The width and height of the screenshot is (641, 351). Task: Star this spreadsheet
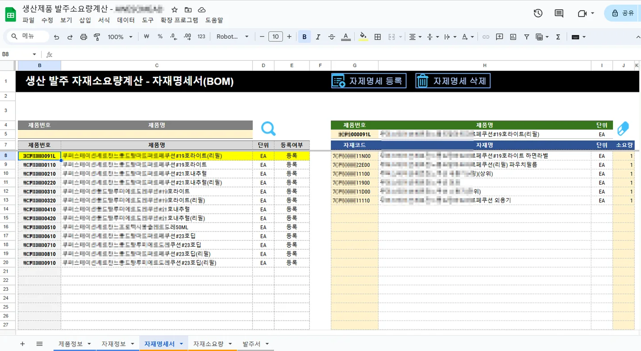(175, 9)
